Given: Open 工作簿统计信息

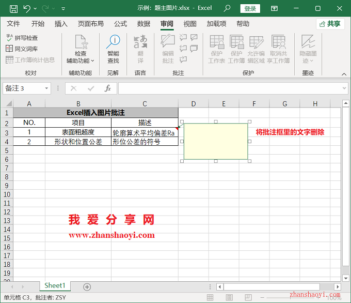Looking at the screenshot, I should pos(30,60).
